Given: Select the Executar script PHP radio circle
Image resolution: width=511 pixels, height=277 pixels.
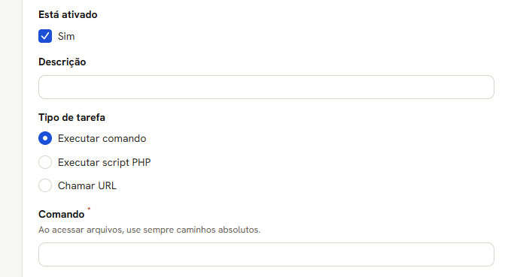Looking at the screenshot, I should tap(45, 162).
